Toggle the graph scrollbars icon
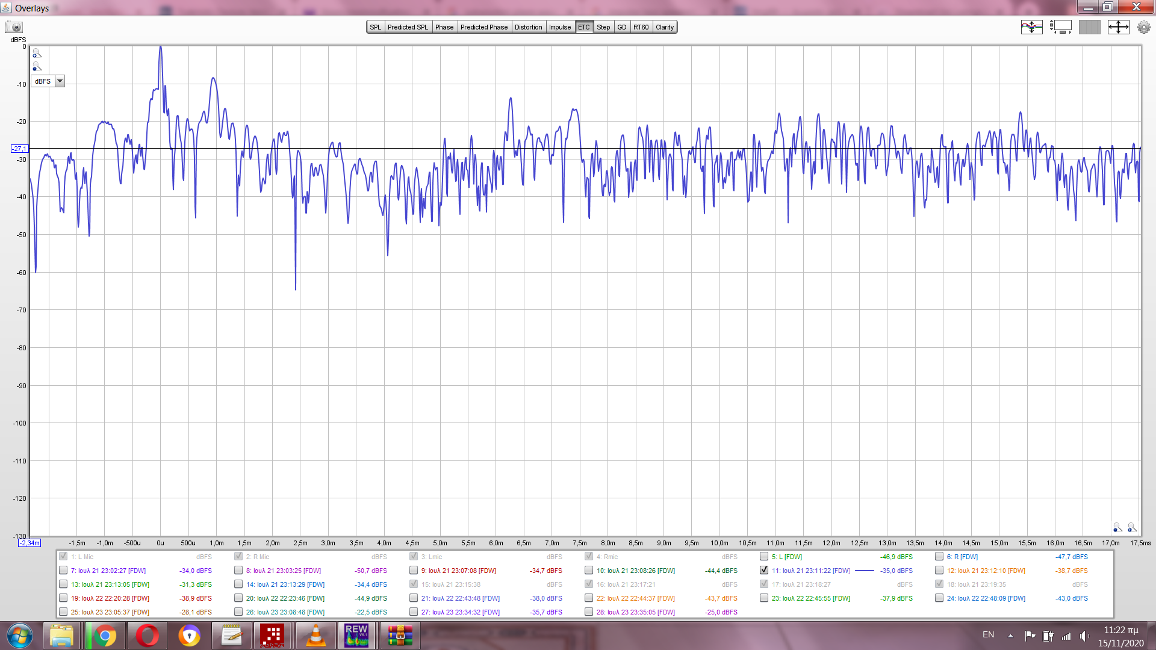 (1060, 27)
